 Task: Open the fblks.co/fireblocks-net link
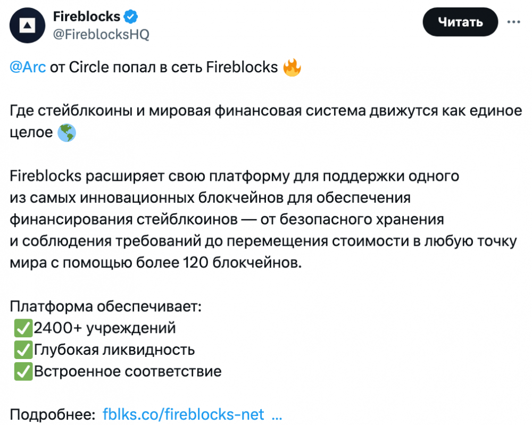[183, 414]
